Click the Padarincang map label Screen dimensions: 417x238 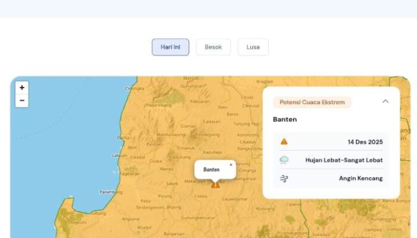[159, 105]
